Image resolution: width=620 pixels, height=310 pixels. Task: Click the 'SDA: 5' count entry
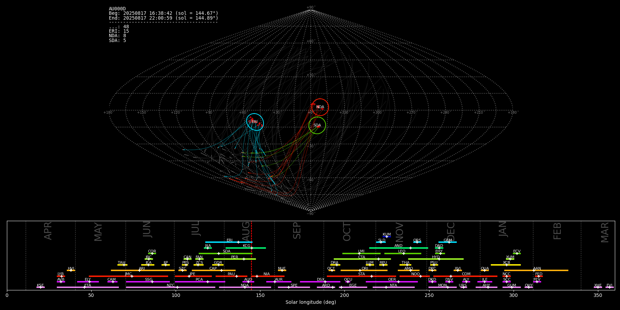point(117,41)
